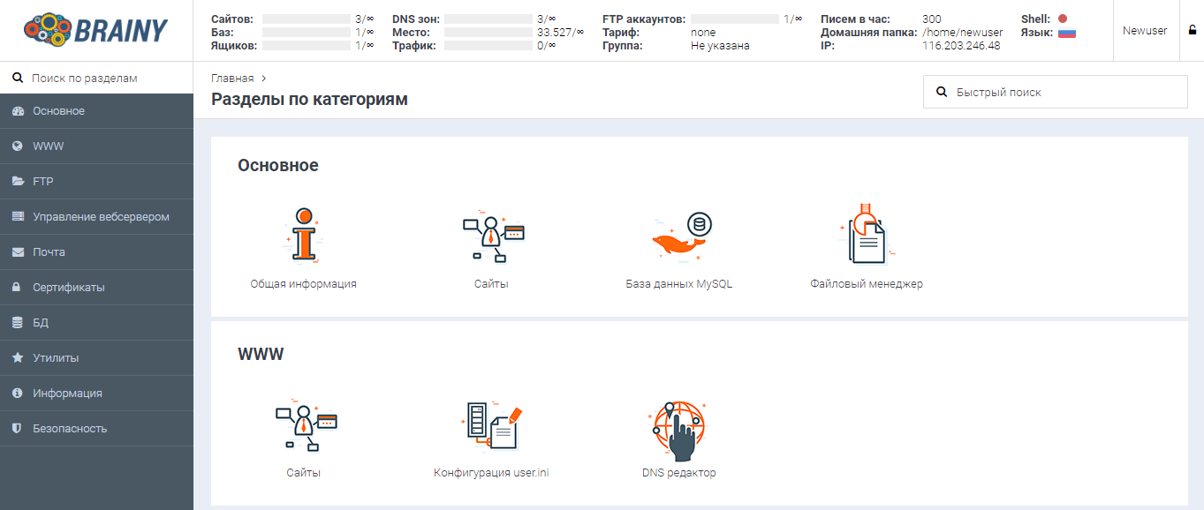
Task: Expand the Основное sidebar section
Action: point(58,111)
